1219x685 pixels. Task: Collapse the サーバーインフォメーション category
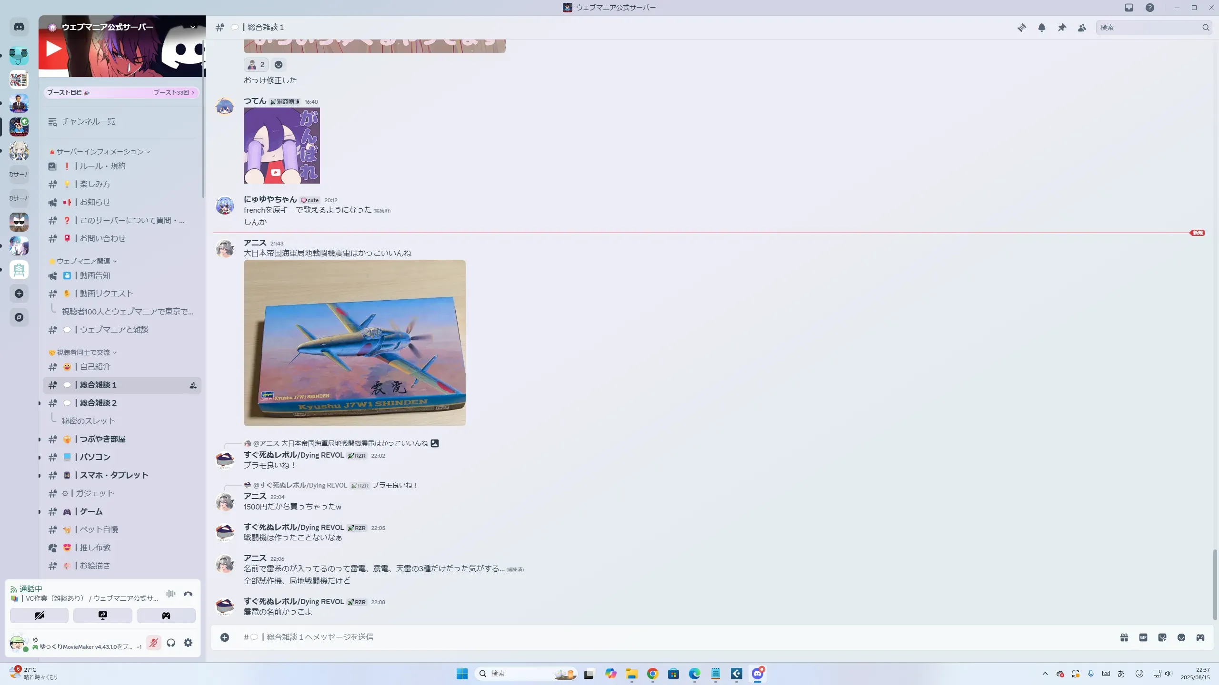pos(100,152)
